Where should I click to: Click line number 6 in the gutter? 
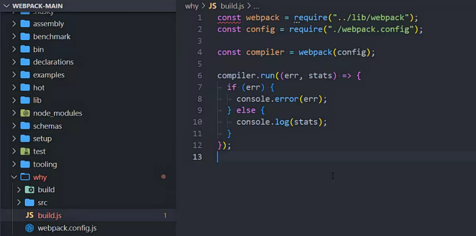[x=199, y=75]
